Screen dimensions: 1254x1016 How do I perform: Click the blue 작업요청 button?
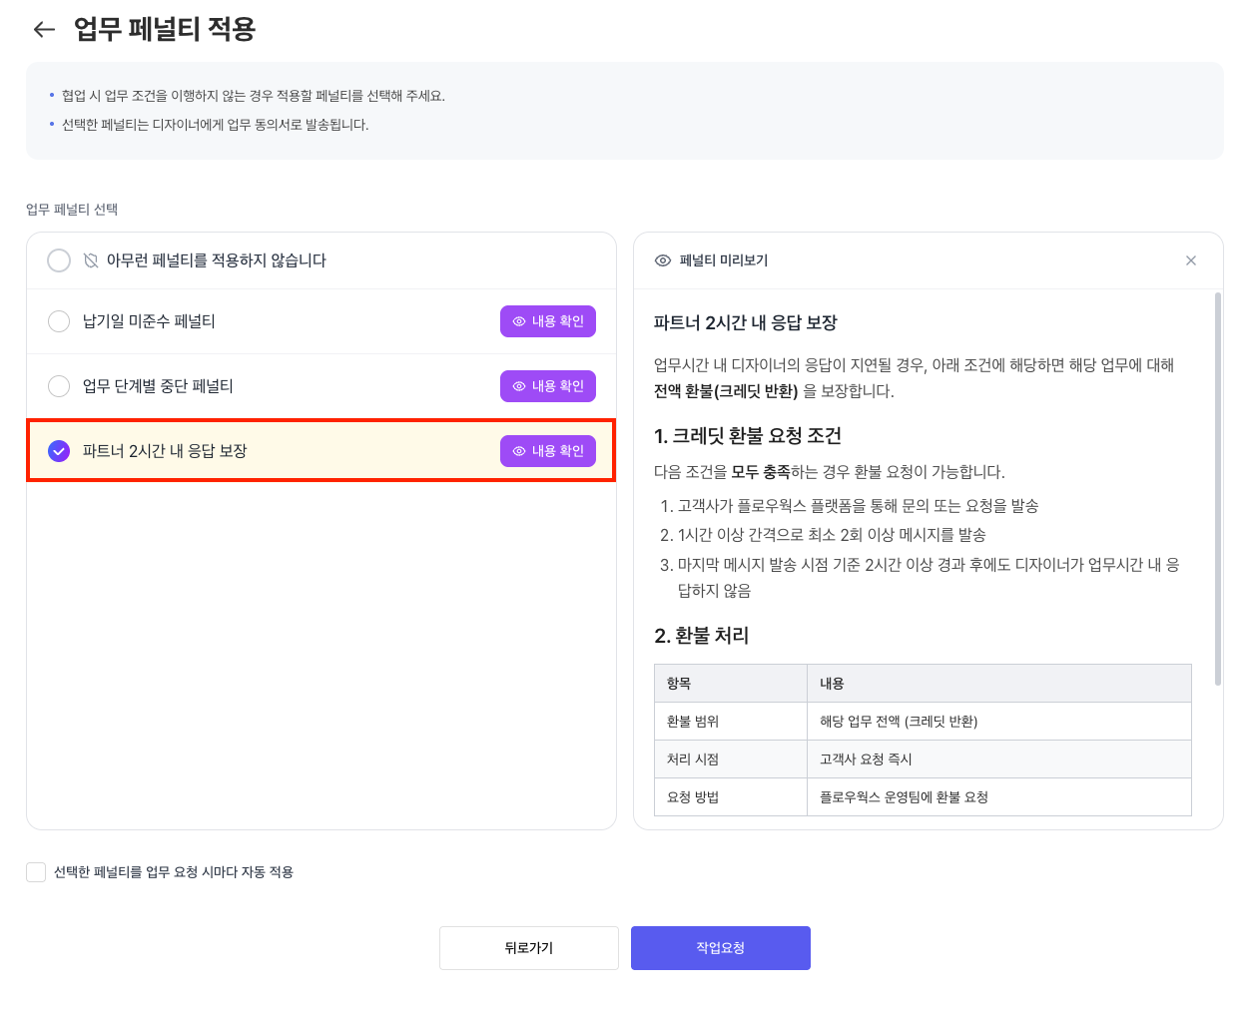tap(720, 947)
